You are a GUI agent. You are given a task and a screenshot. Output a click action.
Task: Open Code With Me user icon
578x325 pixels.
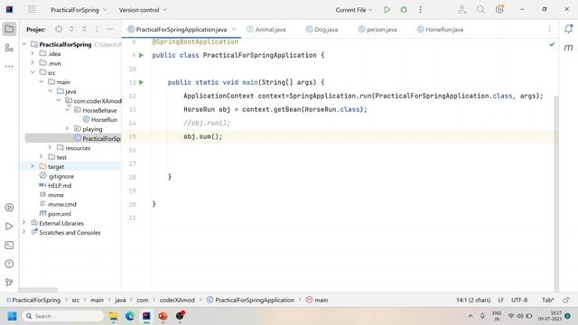(461, 10)
